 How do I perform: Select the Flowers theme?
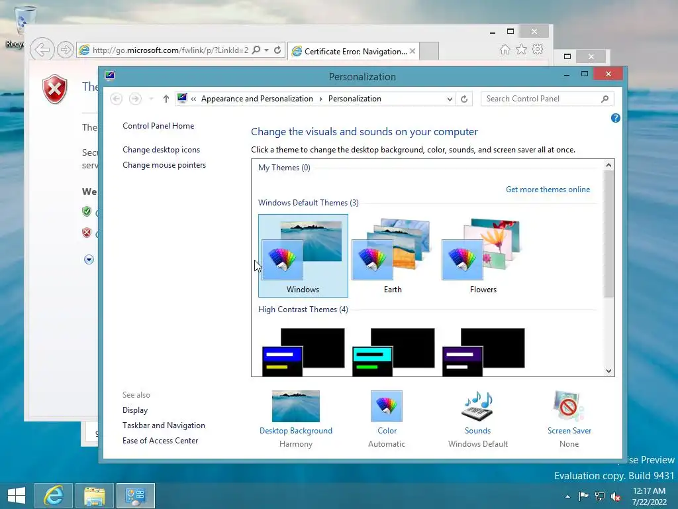483,255
